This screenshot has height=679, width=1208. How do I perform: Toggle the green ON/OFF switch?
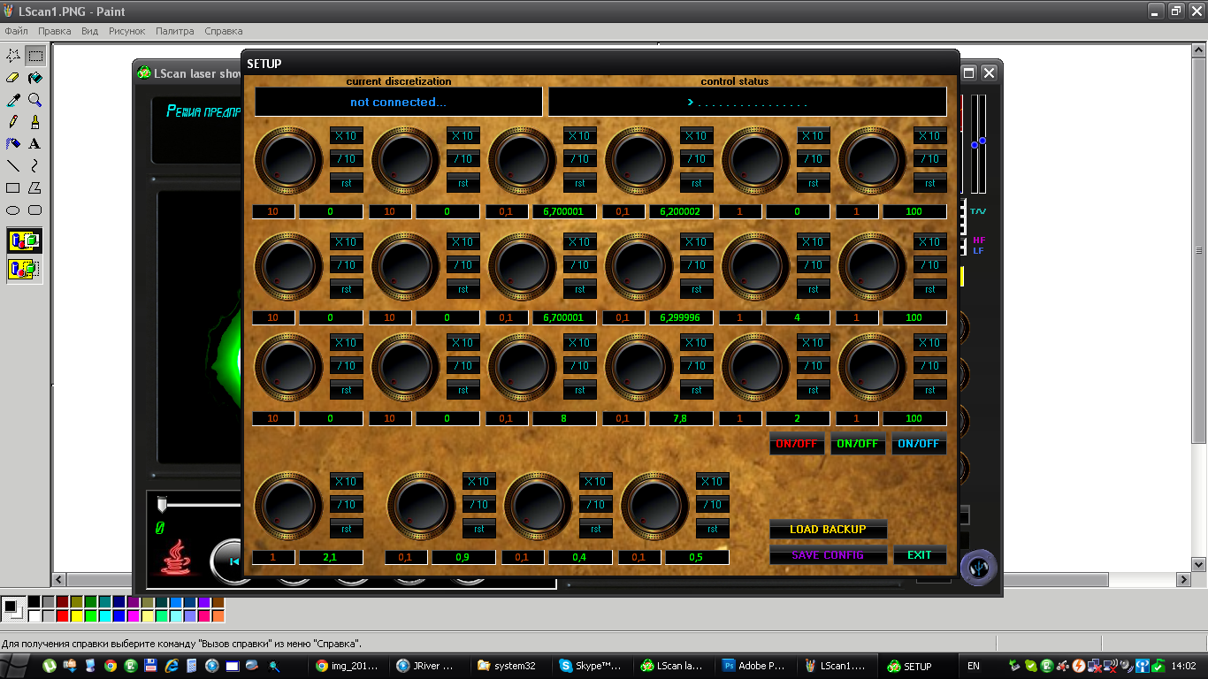[858, 444]
